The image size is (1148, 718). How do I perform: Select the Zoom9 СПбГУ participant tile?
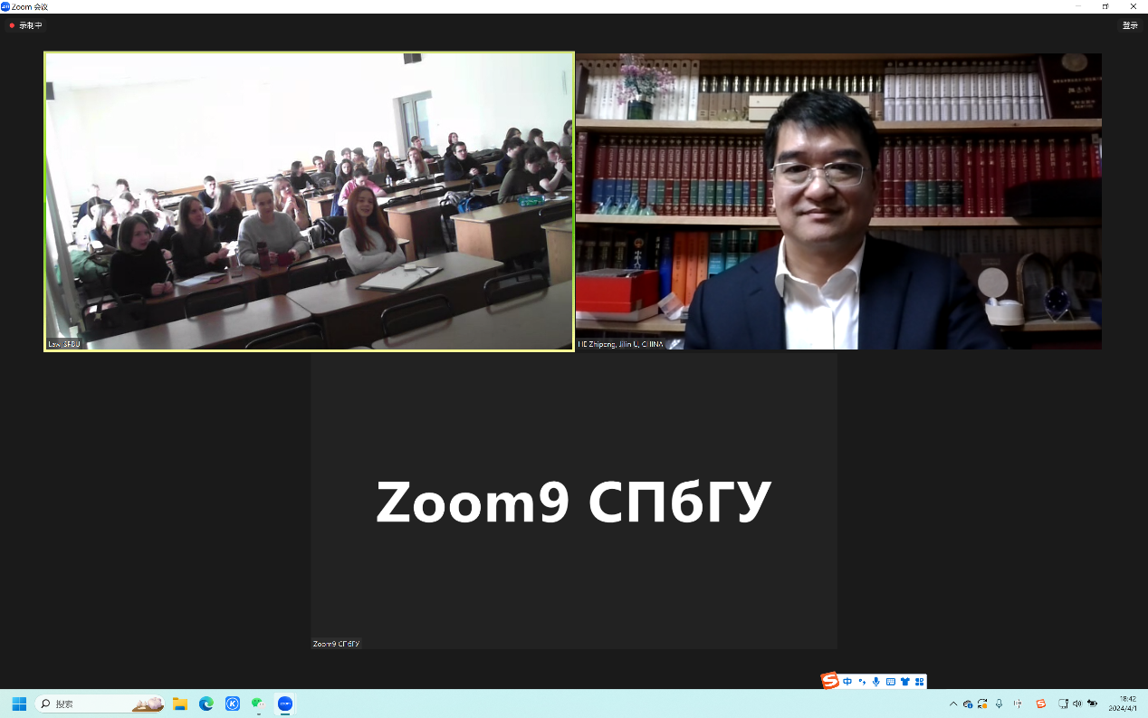coord(574,501)
